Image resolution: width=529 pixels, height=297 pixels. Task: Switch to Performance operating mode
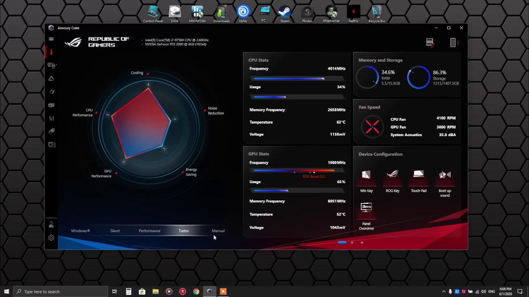tap(150, 231)
